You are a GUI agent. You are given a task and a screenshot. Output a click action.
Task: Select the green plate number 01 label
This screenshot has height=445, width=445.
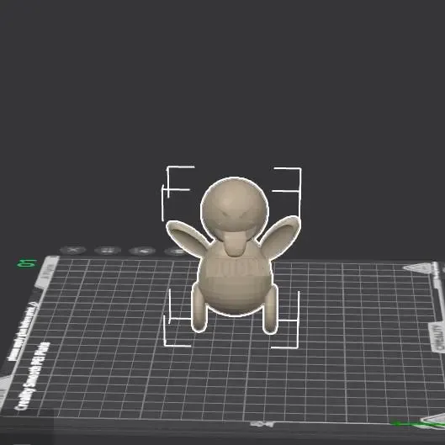tap(27, 263)
